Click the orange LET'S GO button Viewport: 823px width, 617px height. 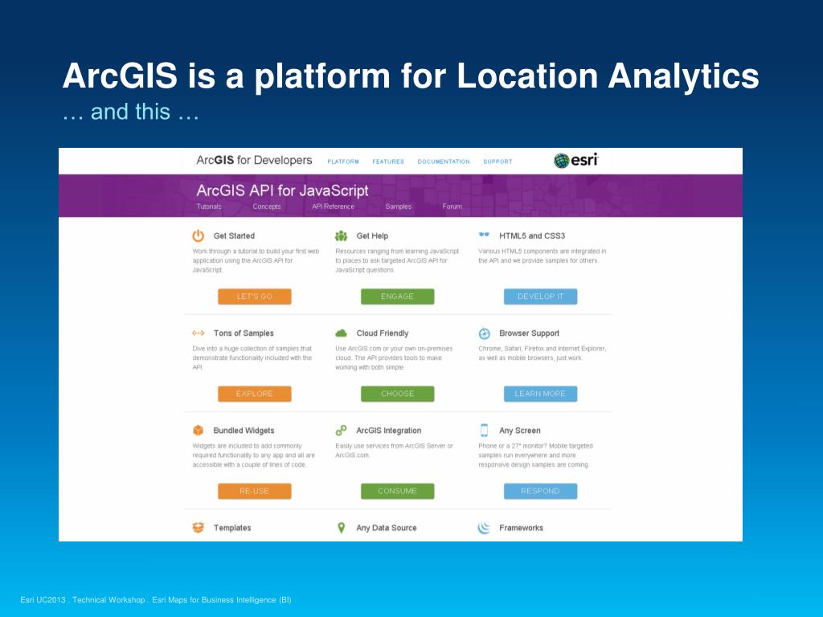tap(255, 296)
